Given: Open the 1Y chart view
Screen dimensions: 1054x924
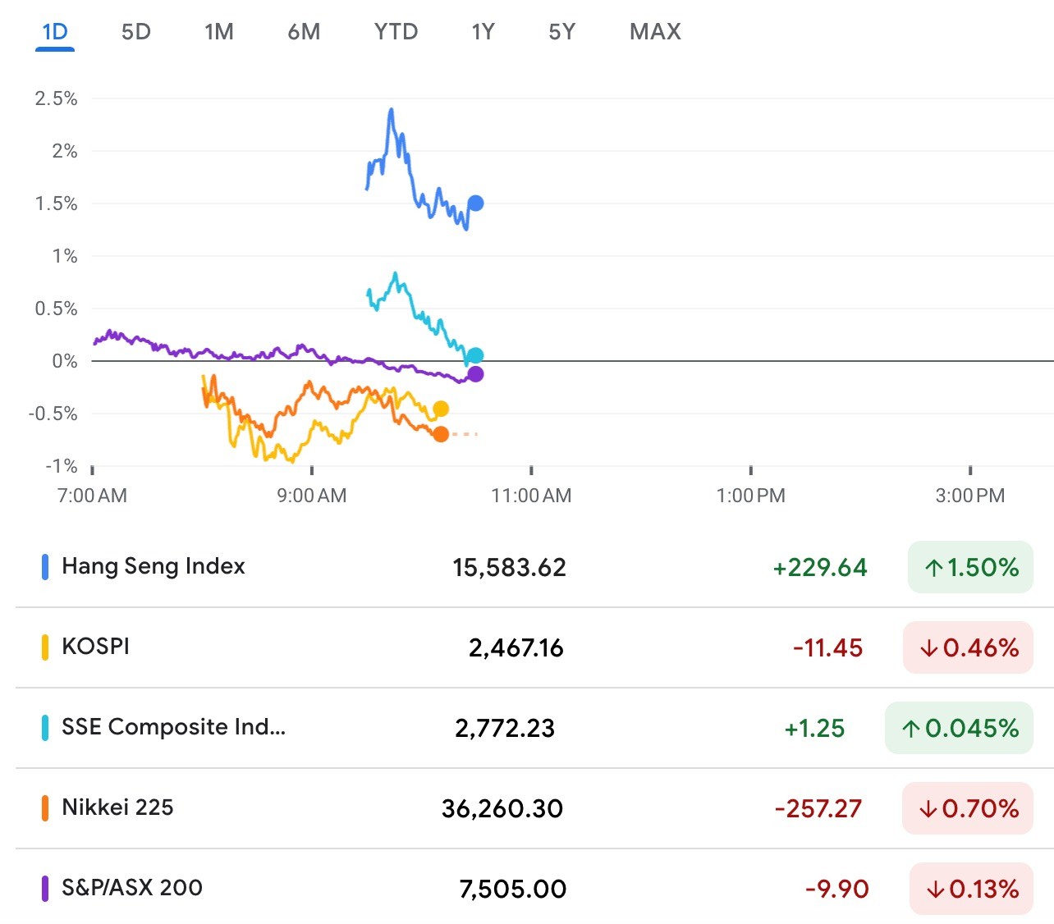Looking at the screenshot, I should tap(483, 32).
